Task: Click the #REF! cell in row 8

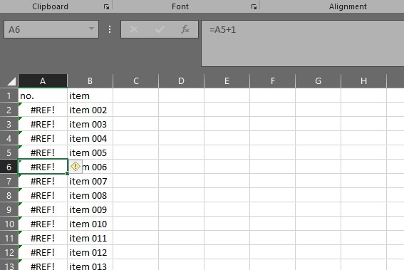Action: [43, 195]
